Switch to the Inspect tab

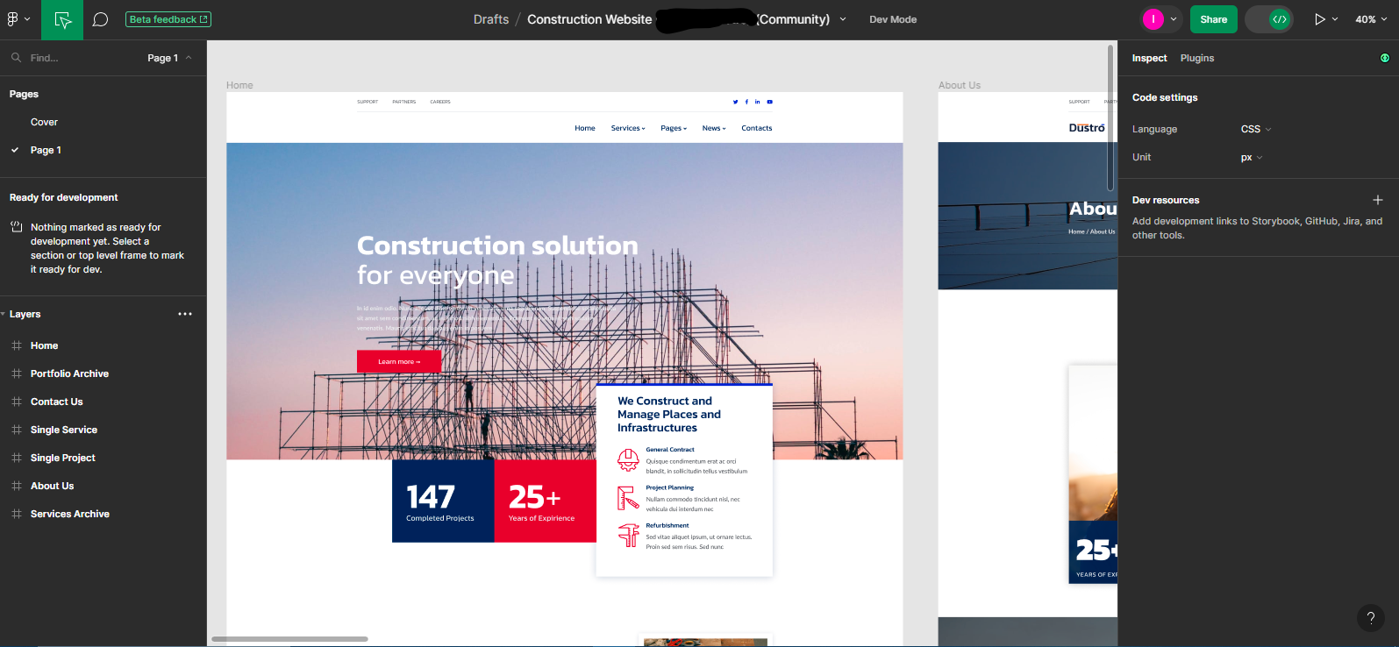tap(1149, 58)
